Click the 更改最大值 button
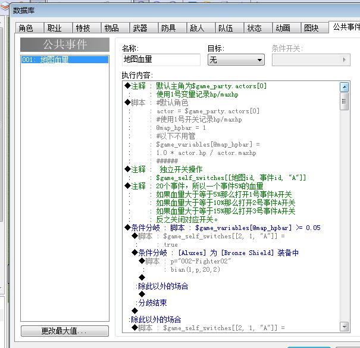The image size is (360, 348). click(64, 331)
